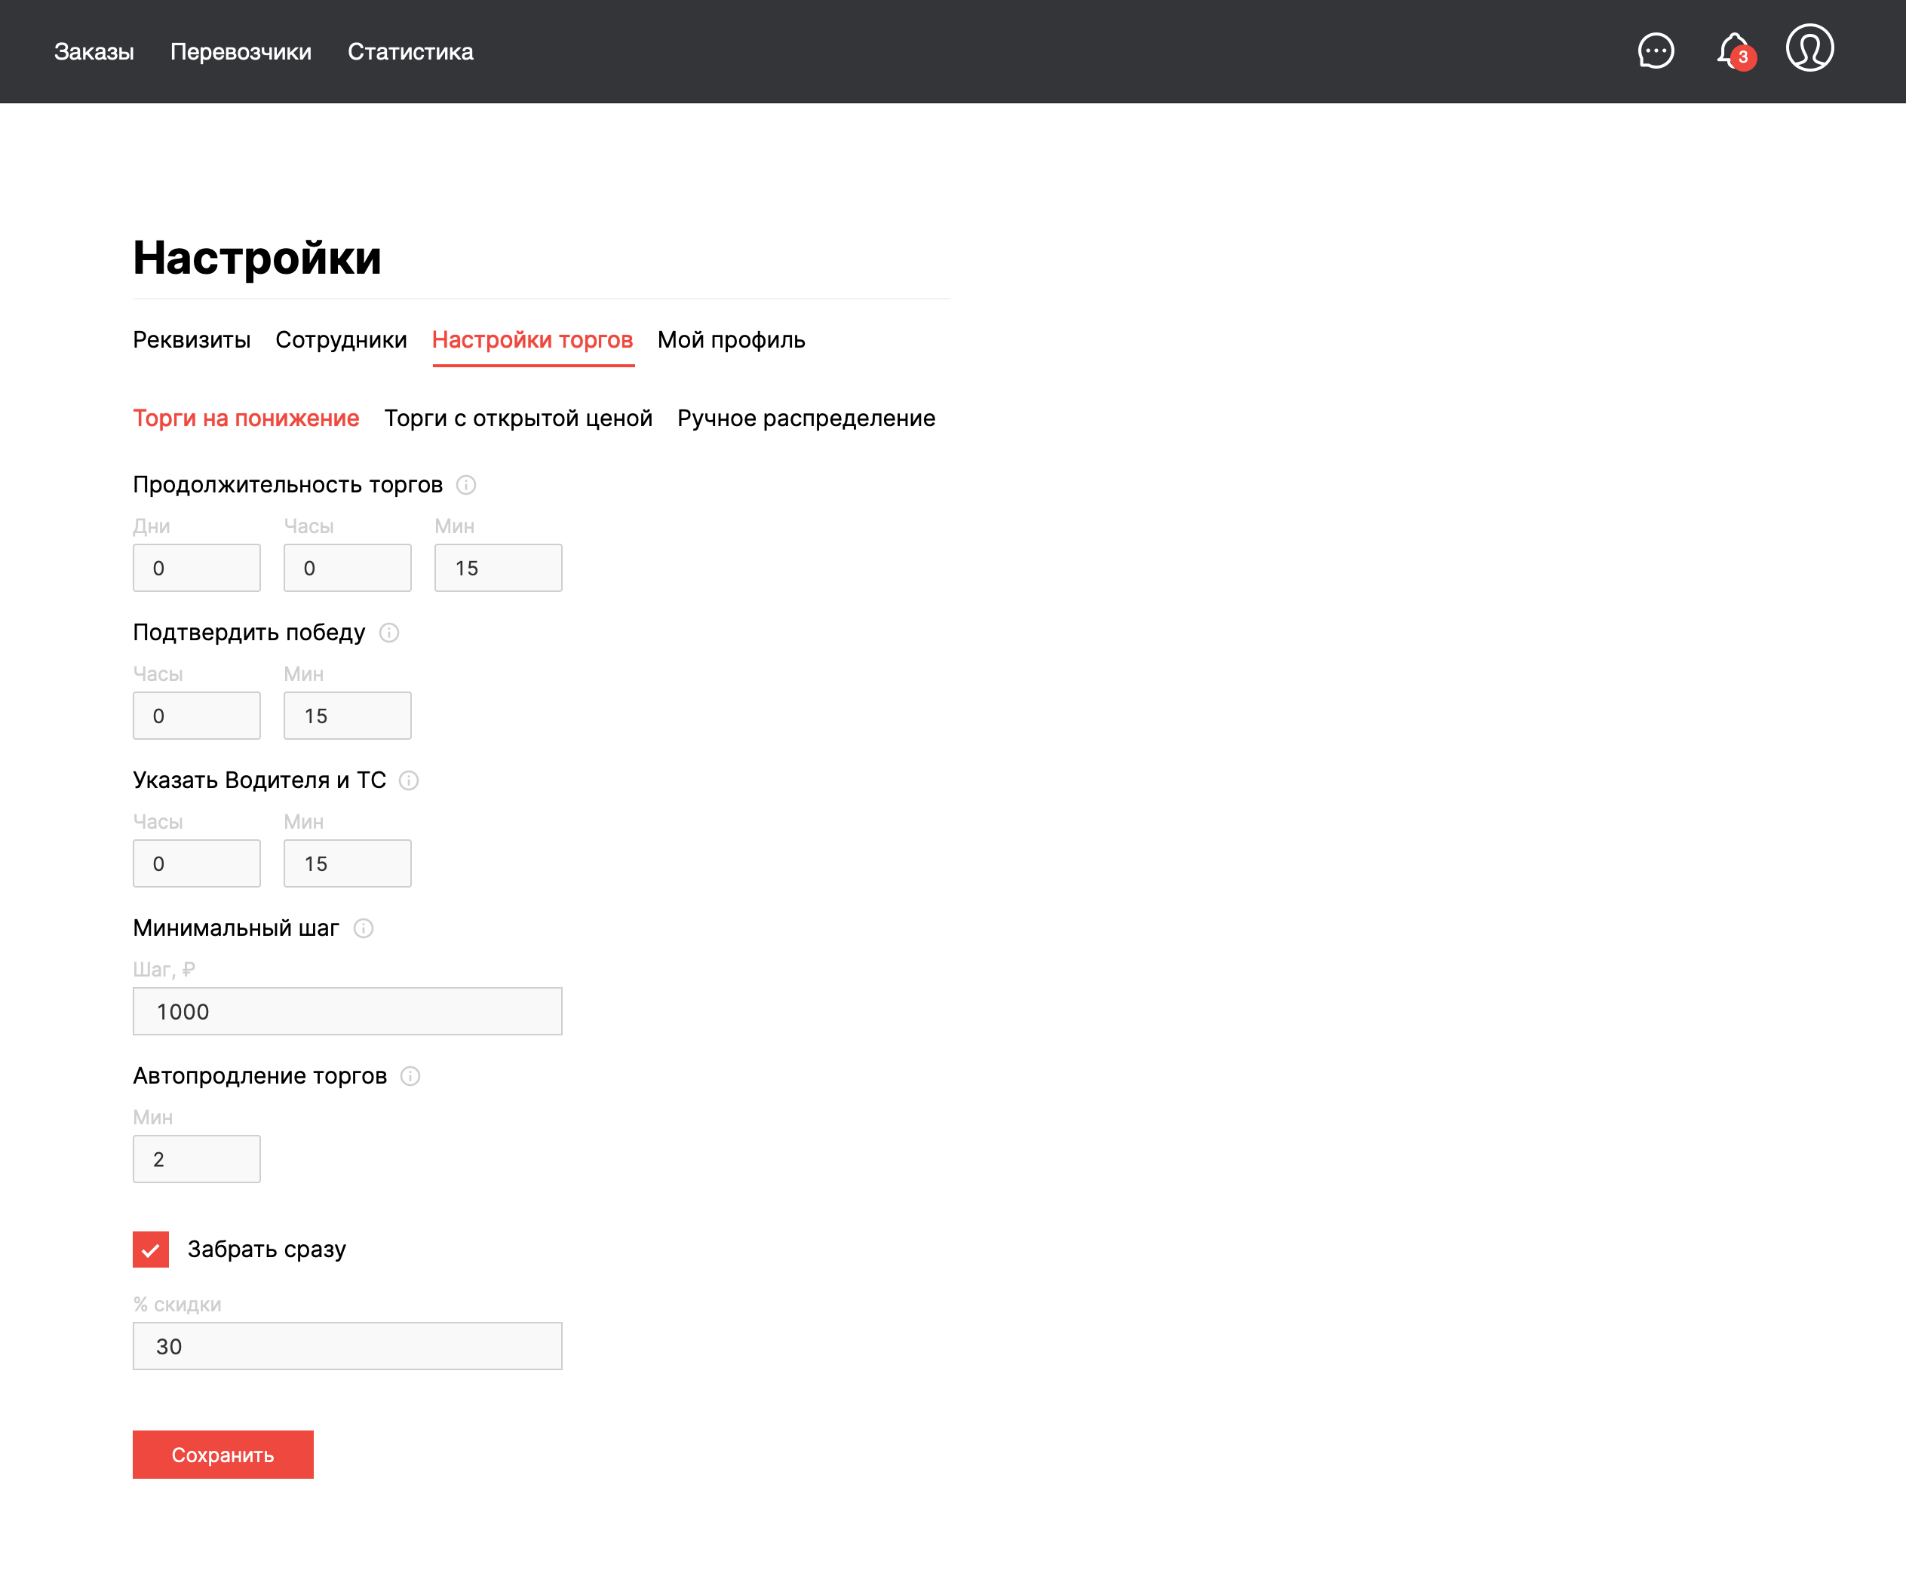
Task: Switch to Реквизиты tab
Action: coord(192,340)
